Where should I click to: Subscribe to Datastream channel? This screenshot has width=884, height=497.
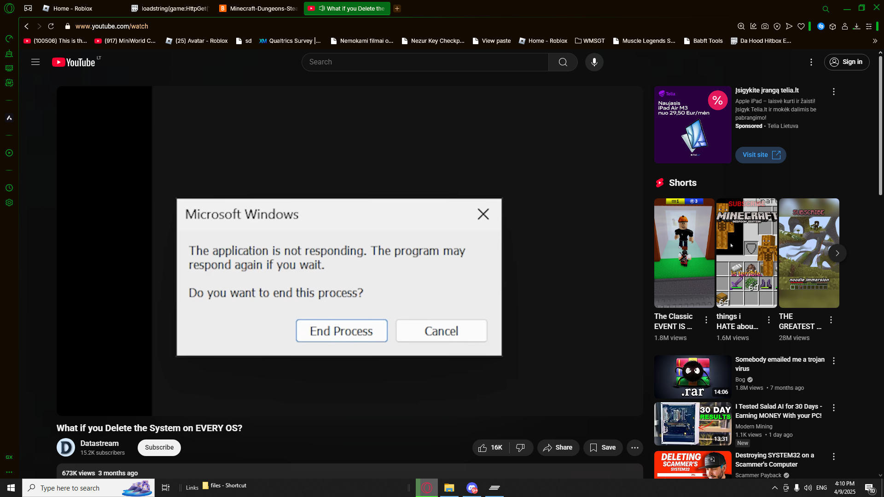pos(159,448)
